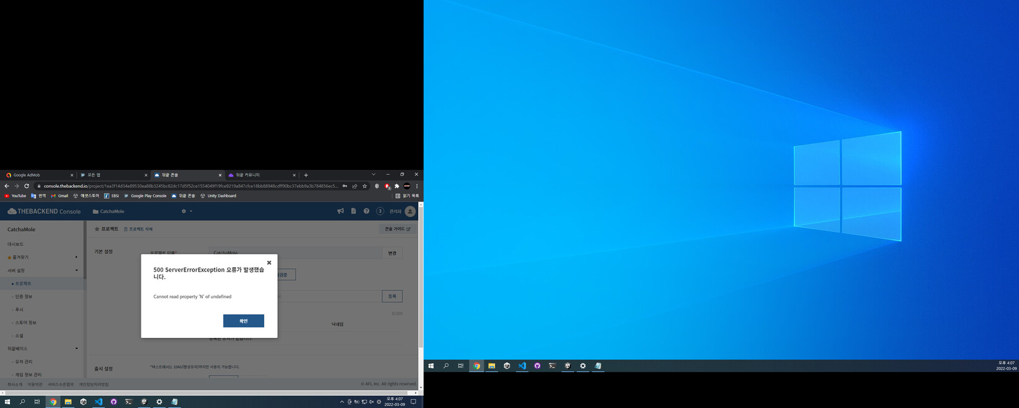This screenshot has width=1019, height=408.
Task: Open Visual Studio Code on the taskbar below Chrome
Action: click(x=99, y=402)
